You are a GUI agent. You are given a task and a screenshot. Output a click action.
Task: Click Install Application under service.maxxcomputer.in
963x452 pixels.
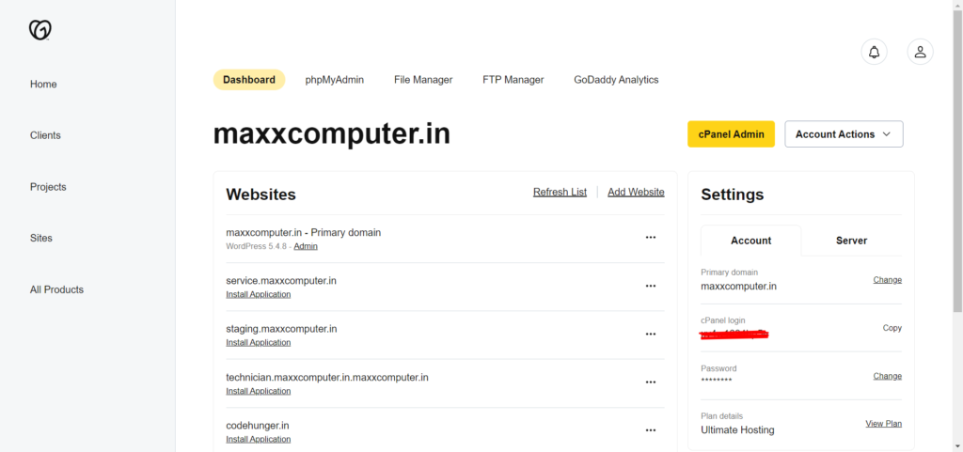258,294
